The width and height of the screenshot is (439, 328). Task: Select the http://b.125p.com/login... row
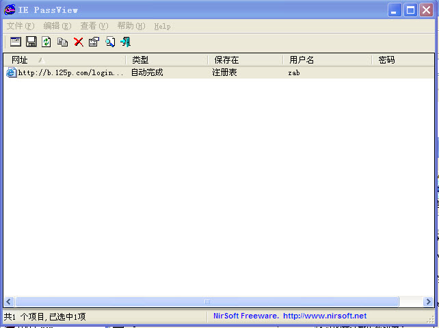219,72
